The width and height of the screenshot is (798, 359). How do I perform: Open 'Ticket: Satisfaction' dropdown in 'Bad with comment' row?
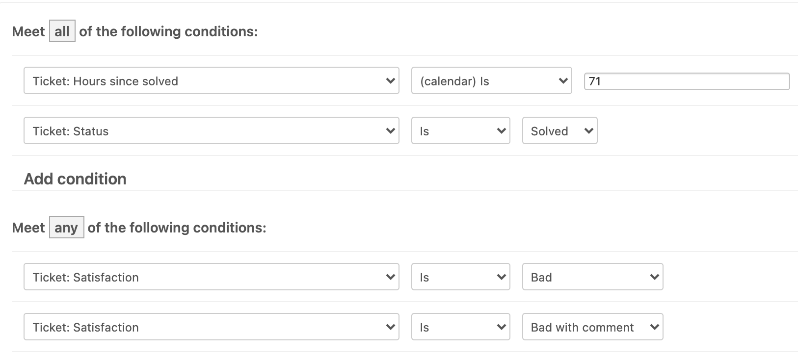211,327
